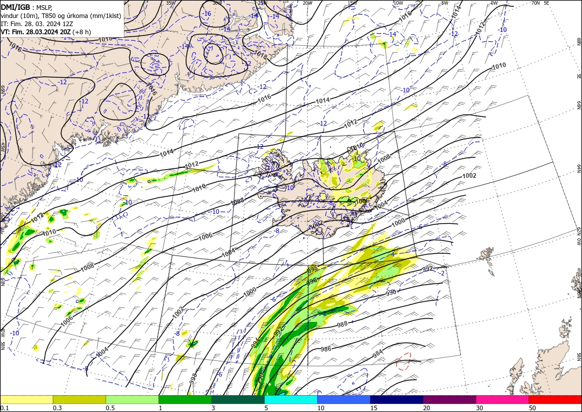Click the legend value '30'
This screenshot has width=582, height=412.
(x=480, y=408)
